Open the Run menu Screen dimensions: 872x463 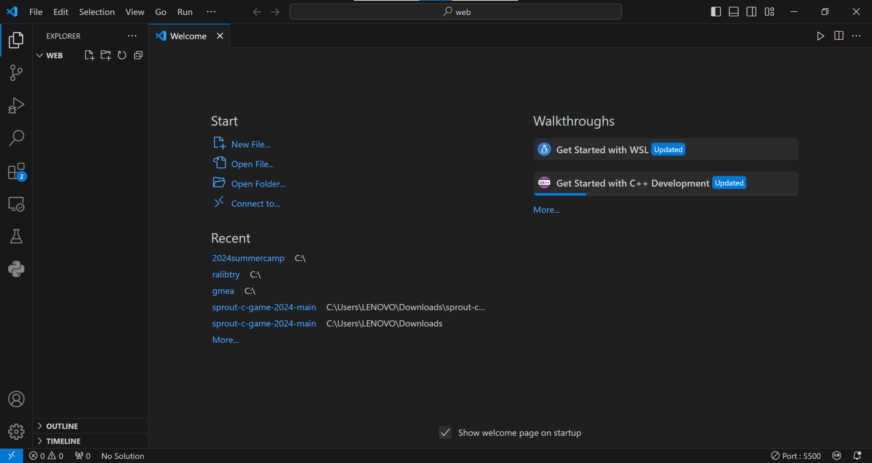(x=185, y=12)
